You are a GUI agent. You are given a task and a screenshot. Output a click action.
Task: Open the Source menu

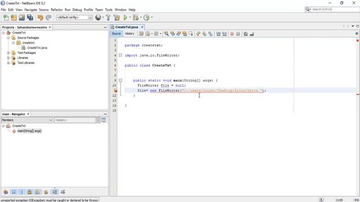(x=44, y=10)
